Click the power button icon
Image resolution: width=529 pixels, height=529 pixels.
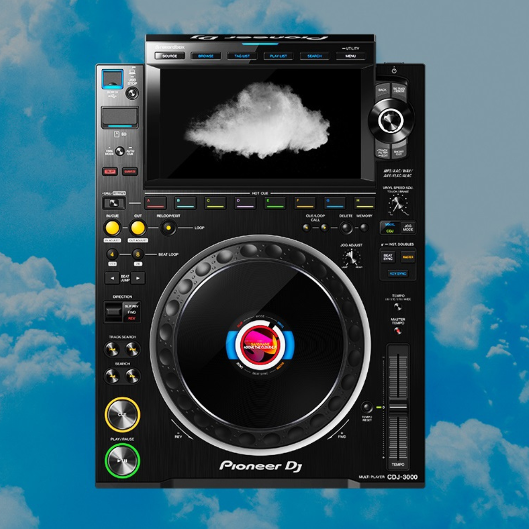pyautogui.click(x=394, y=71)
